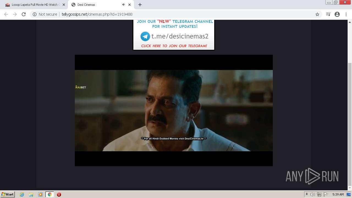Image resolution: width=352 pixels, height=198 pixels.
Task: Click the Join our NEW Telegram Channel heading
Action: 175,24
